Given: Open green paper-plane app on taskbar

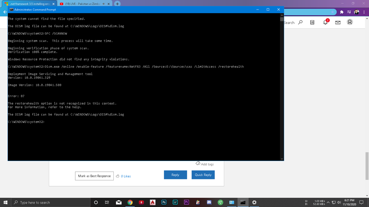Looking at the screenshot, I should 220,202.
